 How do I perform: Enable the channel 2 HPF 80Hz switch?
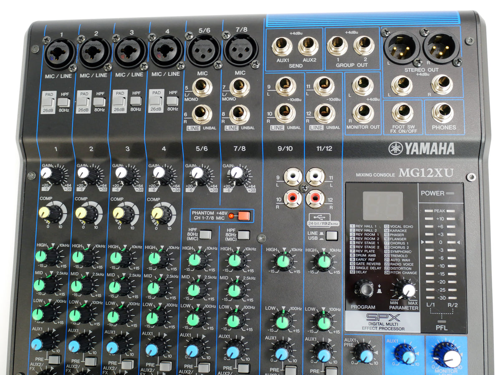tap(99, 101)
